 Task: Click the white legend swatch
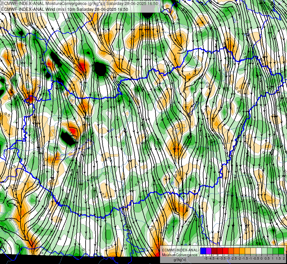tap(259, 251)
